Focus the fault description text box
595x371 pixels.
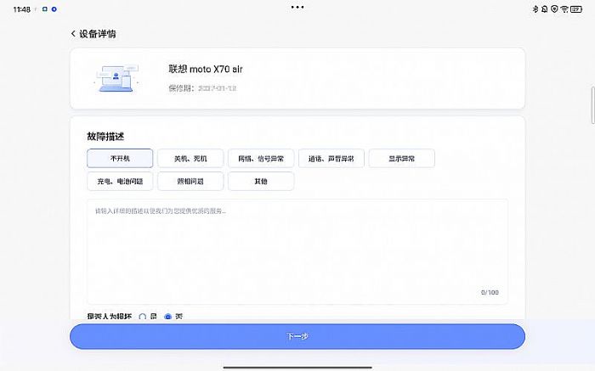tap(297, 250)
